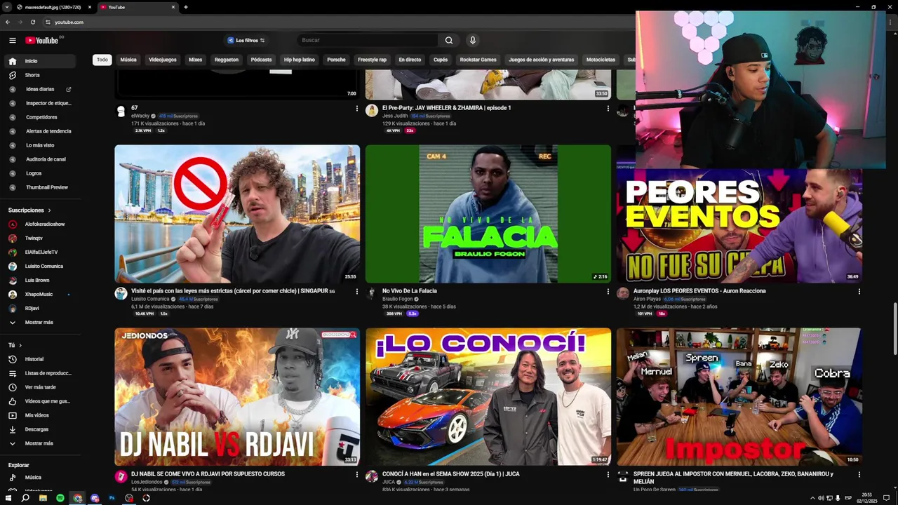Open Braulio Fogon channel link
Screen dimensions: 898x505
[x=397, y=299]
